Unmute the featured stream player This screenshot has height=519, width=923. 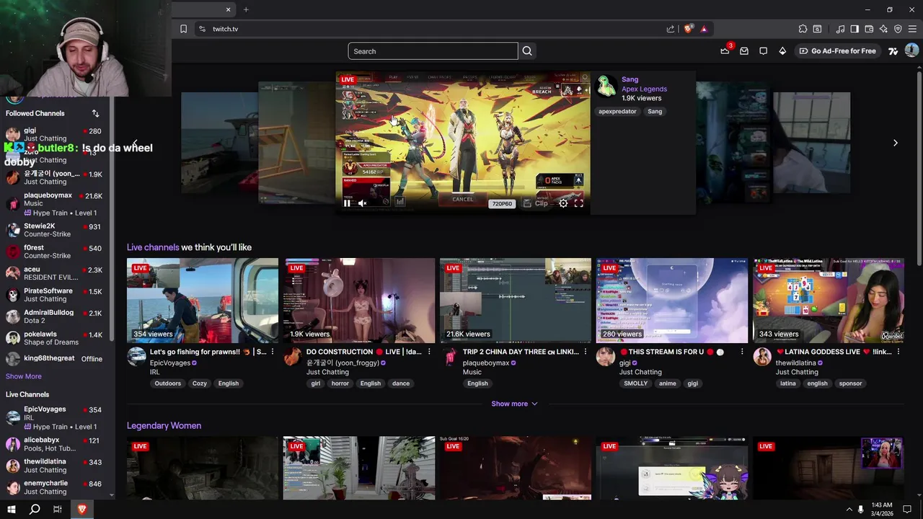point(363,203)
